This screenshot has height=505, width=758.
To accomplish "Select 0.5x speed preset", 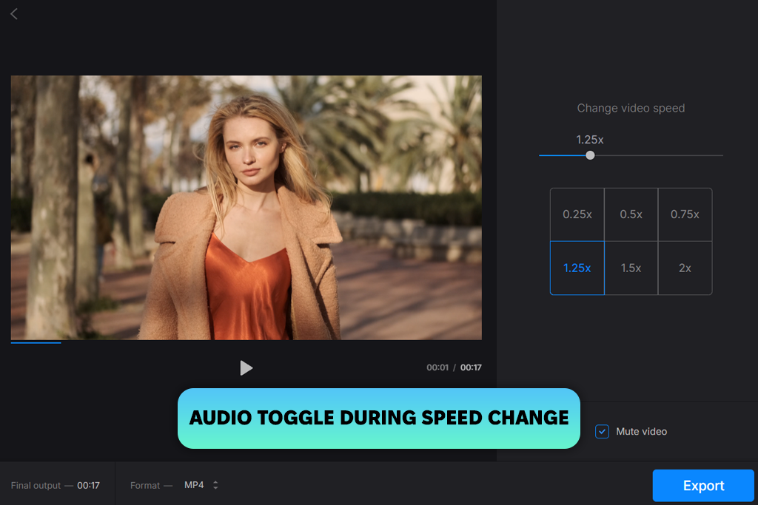I will tap(631, 214).
